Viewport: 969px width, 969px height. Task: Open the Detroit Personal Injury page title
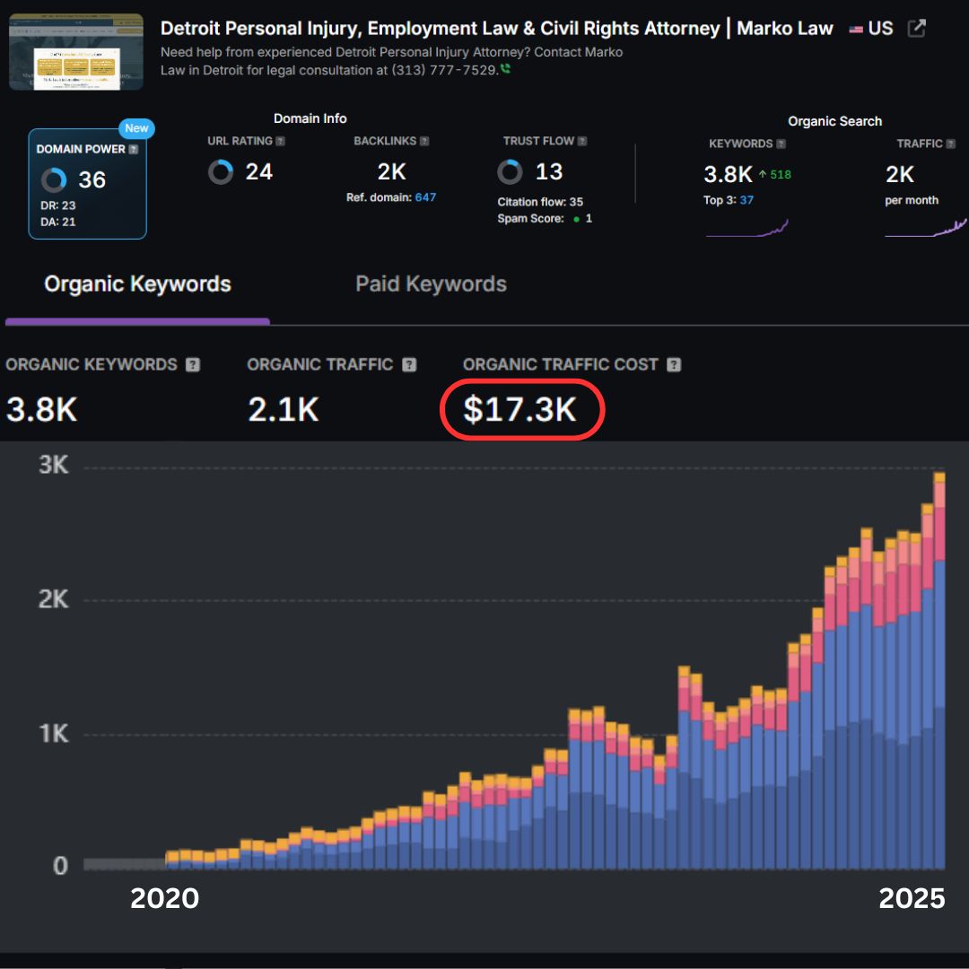tap(496, 29)
